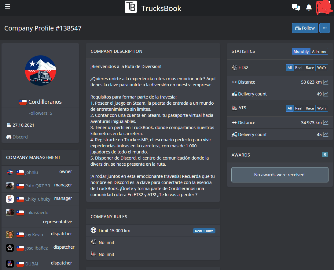The width and height of the screenshot is (334, 270).
Task: Click the awards count badge 0
Action: 325,155
